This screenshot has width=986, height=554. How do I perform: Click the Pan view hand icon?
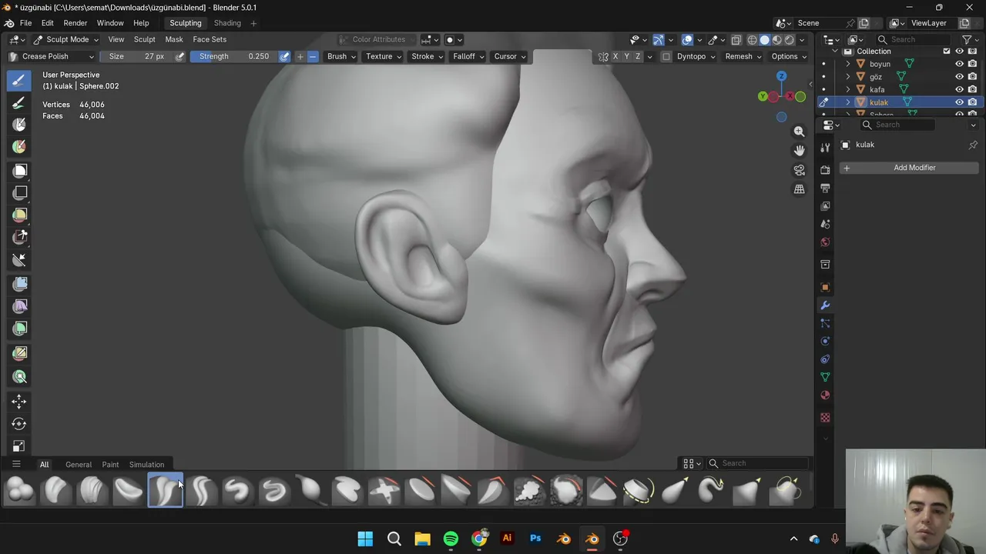pyautogui.click(x=800, y=151)
